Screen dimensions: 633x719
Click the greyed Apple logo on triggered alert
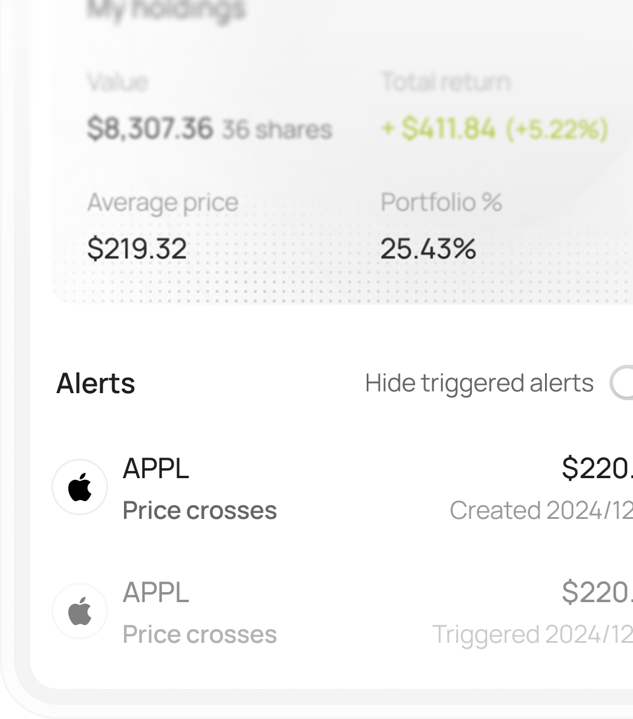[80, 611]
